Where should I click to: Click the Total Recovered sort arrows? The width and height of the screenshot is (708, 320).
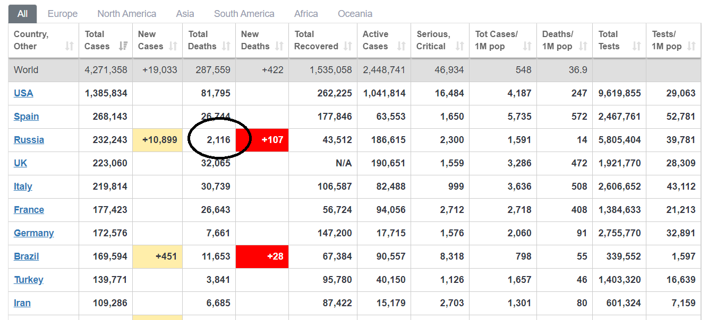348,46
